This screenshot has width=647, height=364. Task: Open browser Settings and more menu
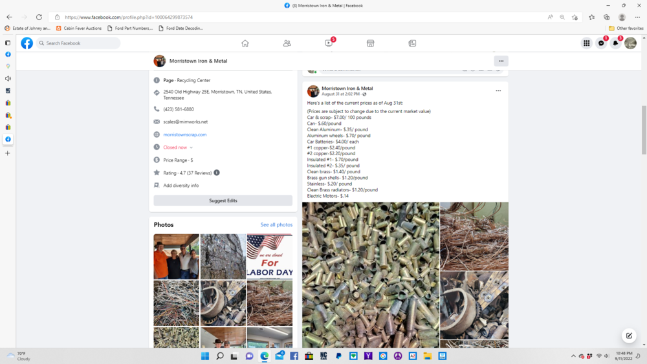[x=637, y=17]
